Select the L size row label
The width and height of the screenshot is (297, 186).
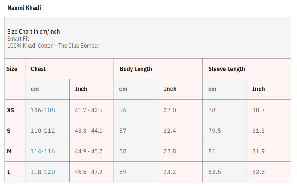(x=9, y=172)
